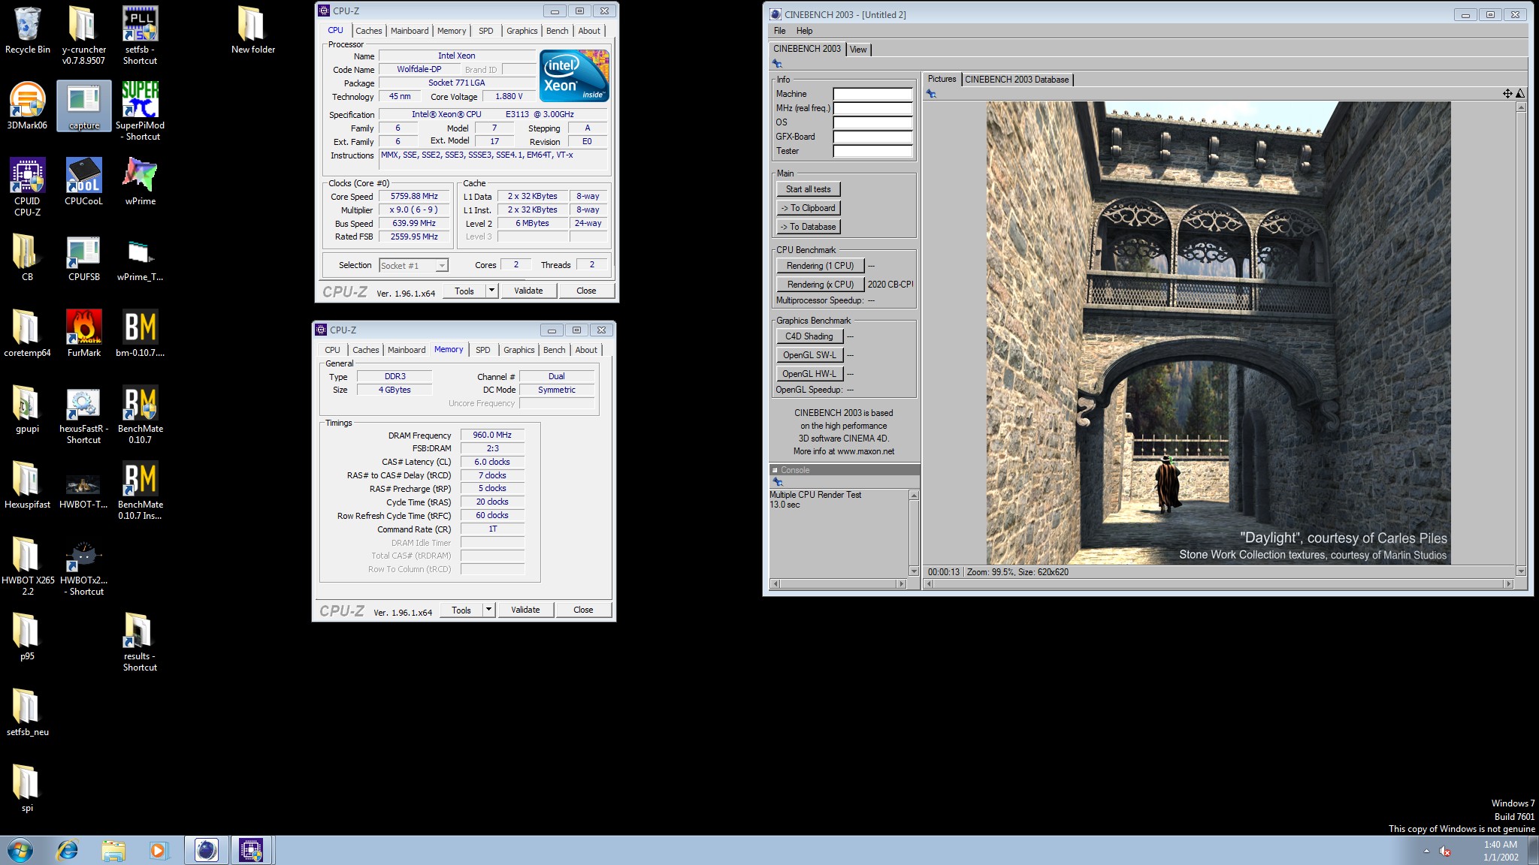Open the wPrime_T... desktop icon

(140, 256)
